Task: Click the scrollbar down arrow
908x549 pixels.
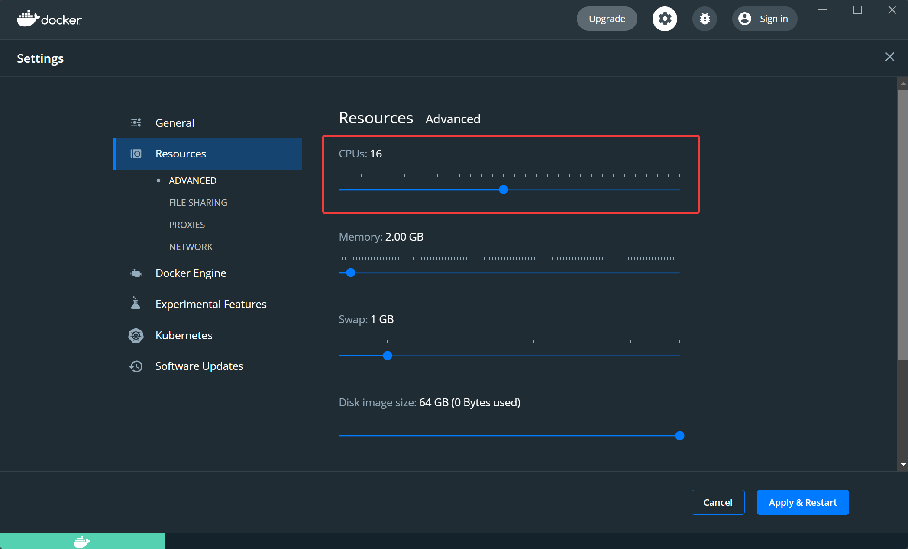Action: 903,464
